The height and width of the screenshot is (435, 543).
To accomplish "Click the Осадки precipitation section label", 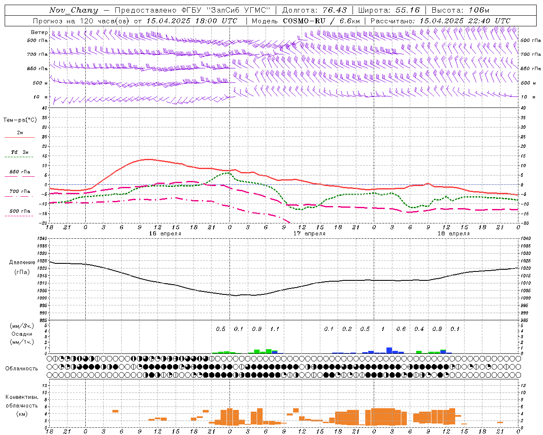I will pos(22,334).
